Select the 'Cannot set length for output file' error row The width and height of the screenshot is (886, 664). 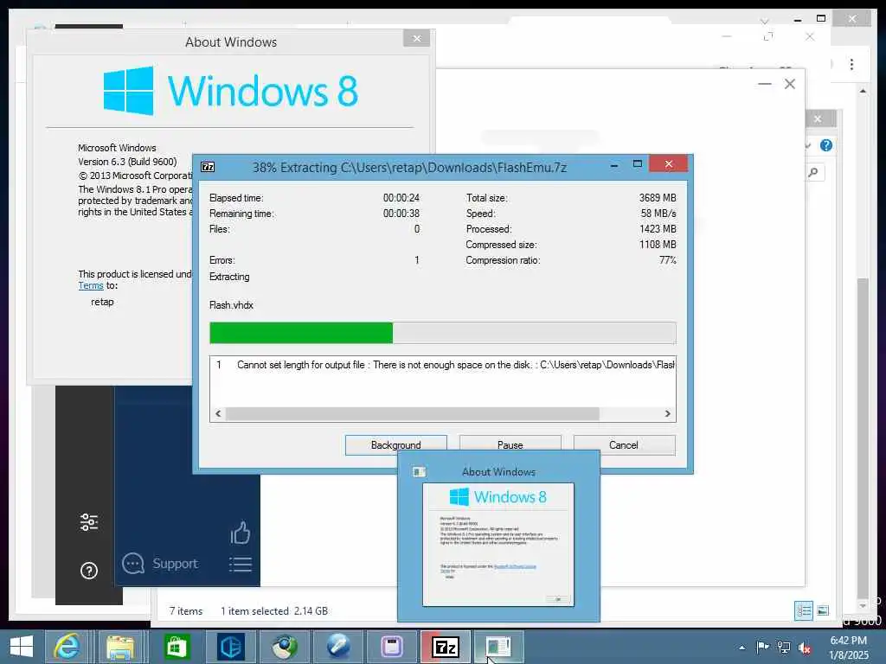coord(442,365)
